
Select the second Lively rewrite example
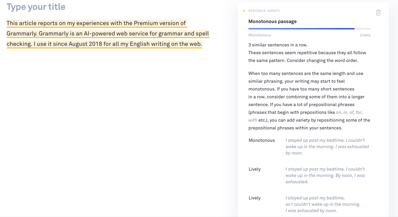[323, 204]
